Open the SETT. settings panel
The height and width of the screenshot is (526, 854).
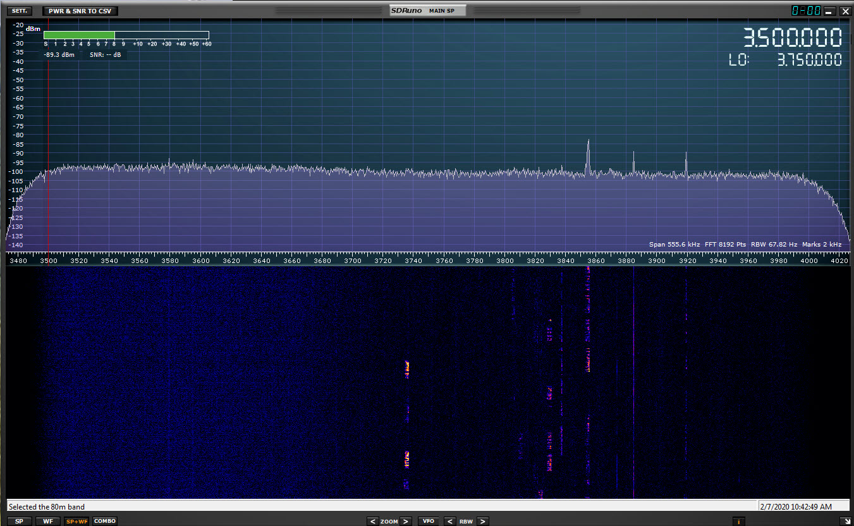click(x=20, y=11)
